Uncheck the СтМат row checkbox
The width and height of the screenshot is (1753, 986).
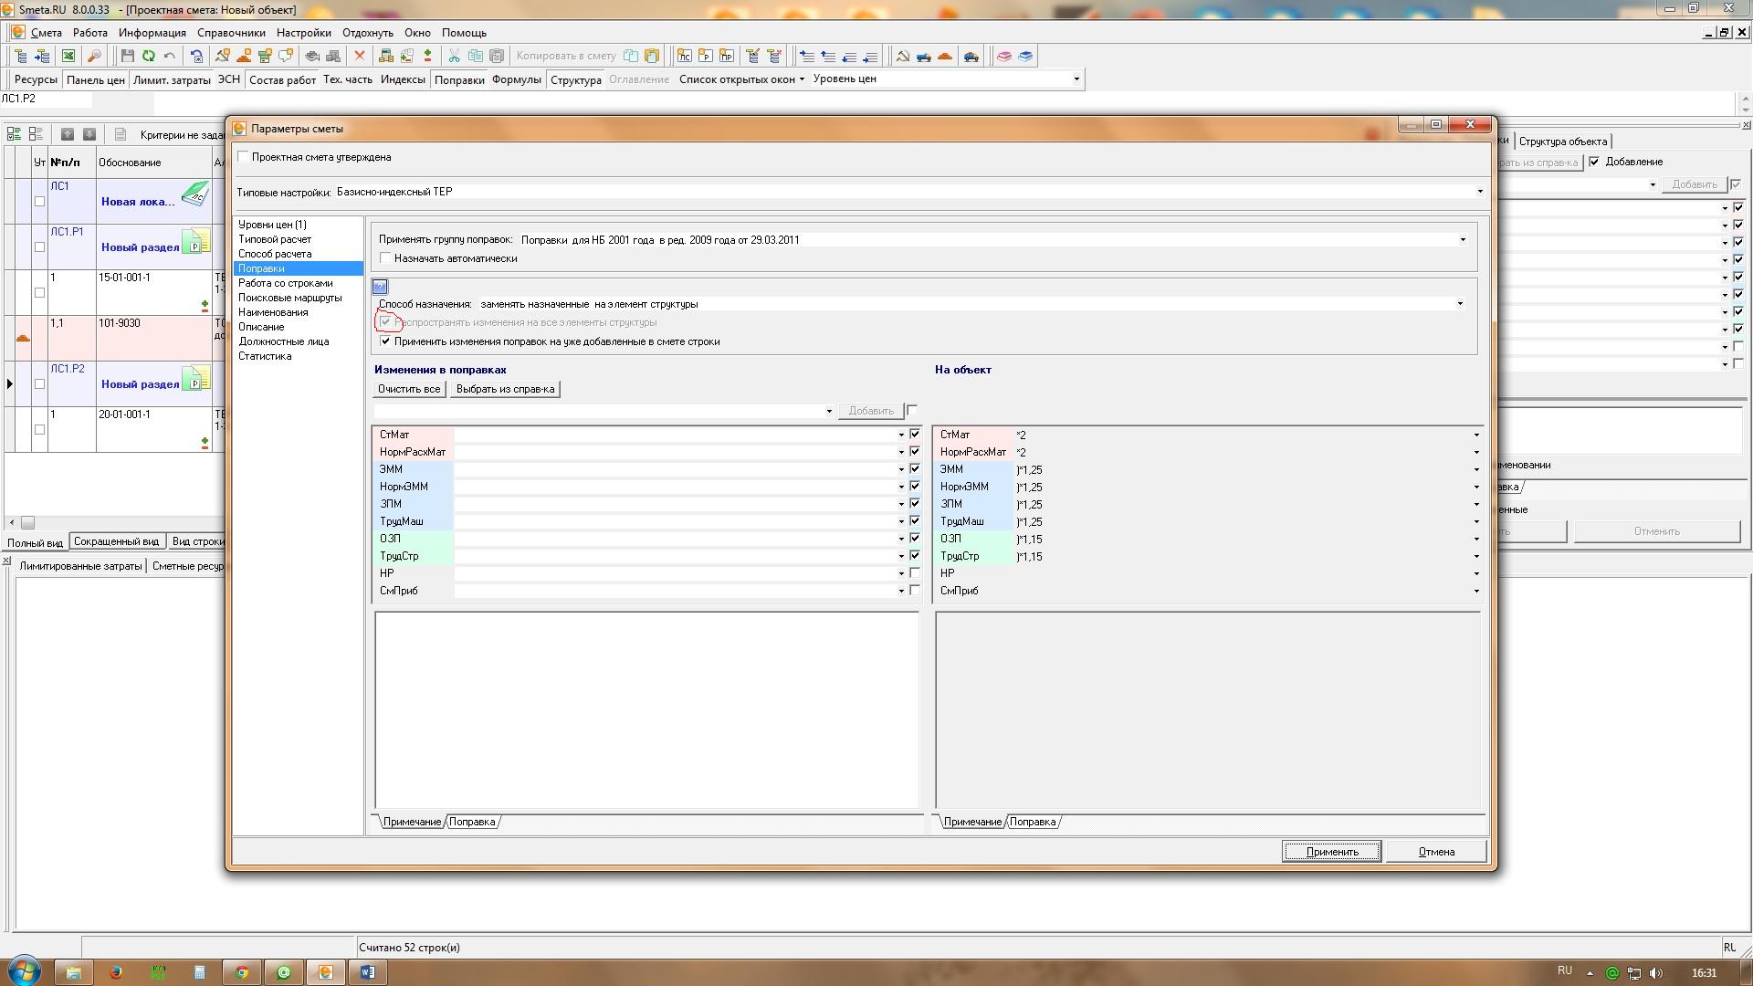point(915,435)
